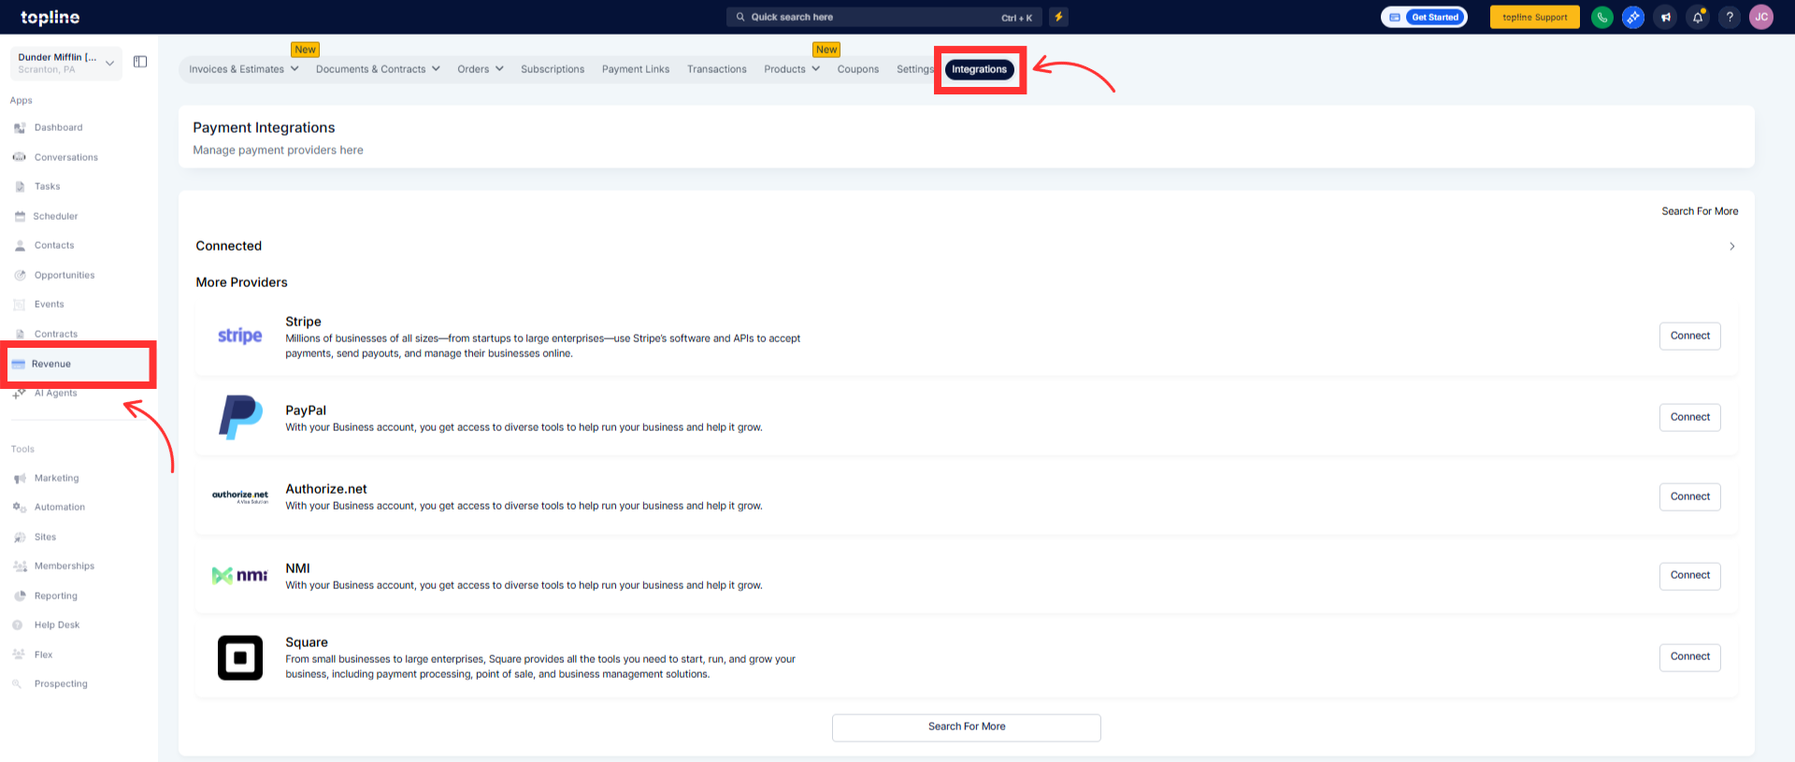The height and width of the screenshot is (762, 1795).
Task: Click the Get Started pill
Action: coord(1424,17)
